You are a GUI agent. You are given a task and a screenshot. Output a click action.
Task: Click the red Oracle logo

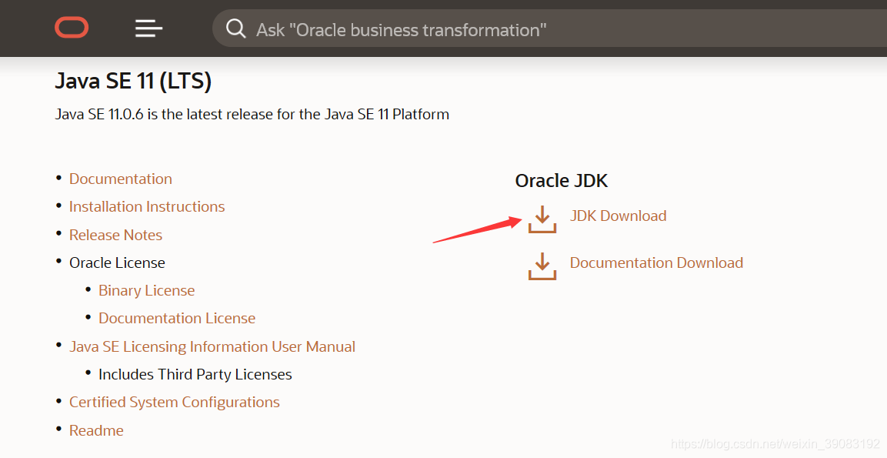(72, 28)
